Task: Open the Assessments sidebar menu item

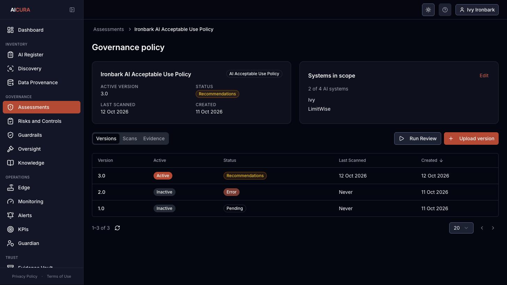Action: (41, 107)
